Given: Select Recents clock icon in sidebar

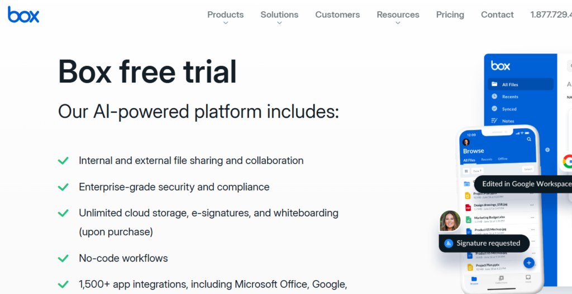Looking at the screenshot, I should click(x=494, y=97).
